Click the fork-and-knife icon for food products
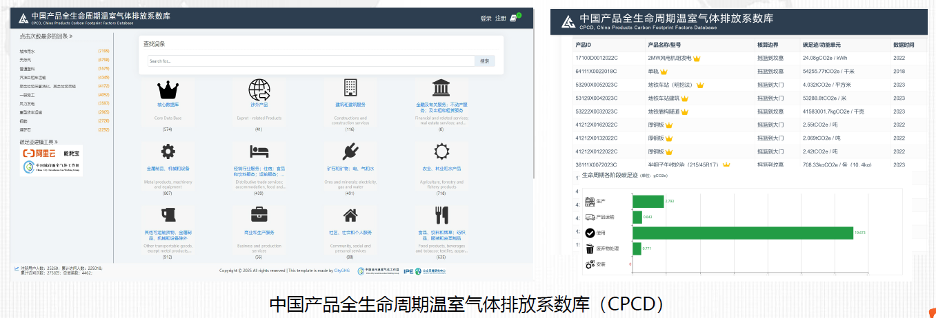This screenshot has width=936, height=318. (441, 215)
